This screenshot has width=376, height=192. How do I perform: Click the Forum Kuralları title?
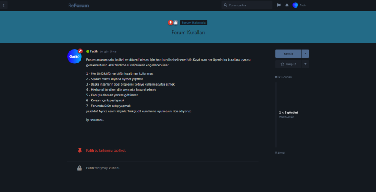188,33
